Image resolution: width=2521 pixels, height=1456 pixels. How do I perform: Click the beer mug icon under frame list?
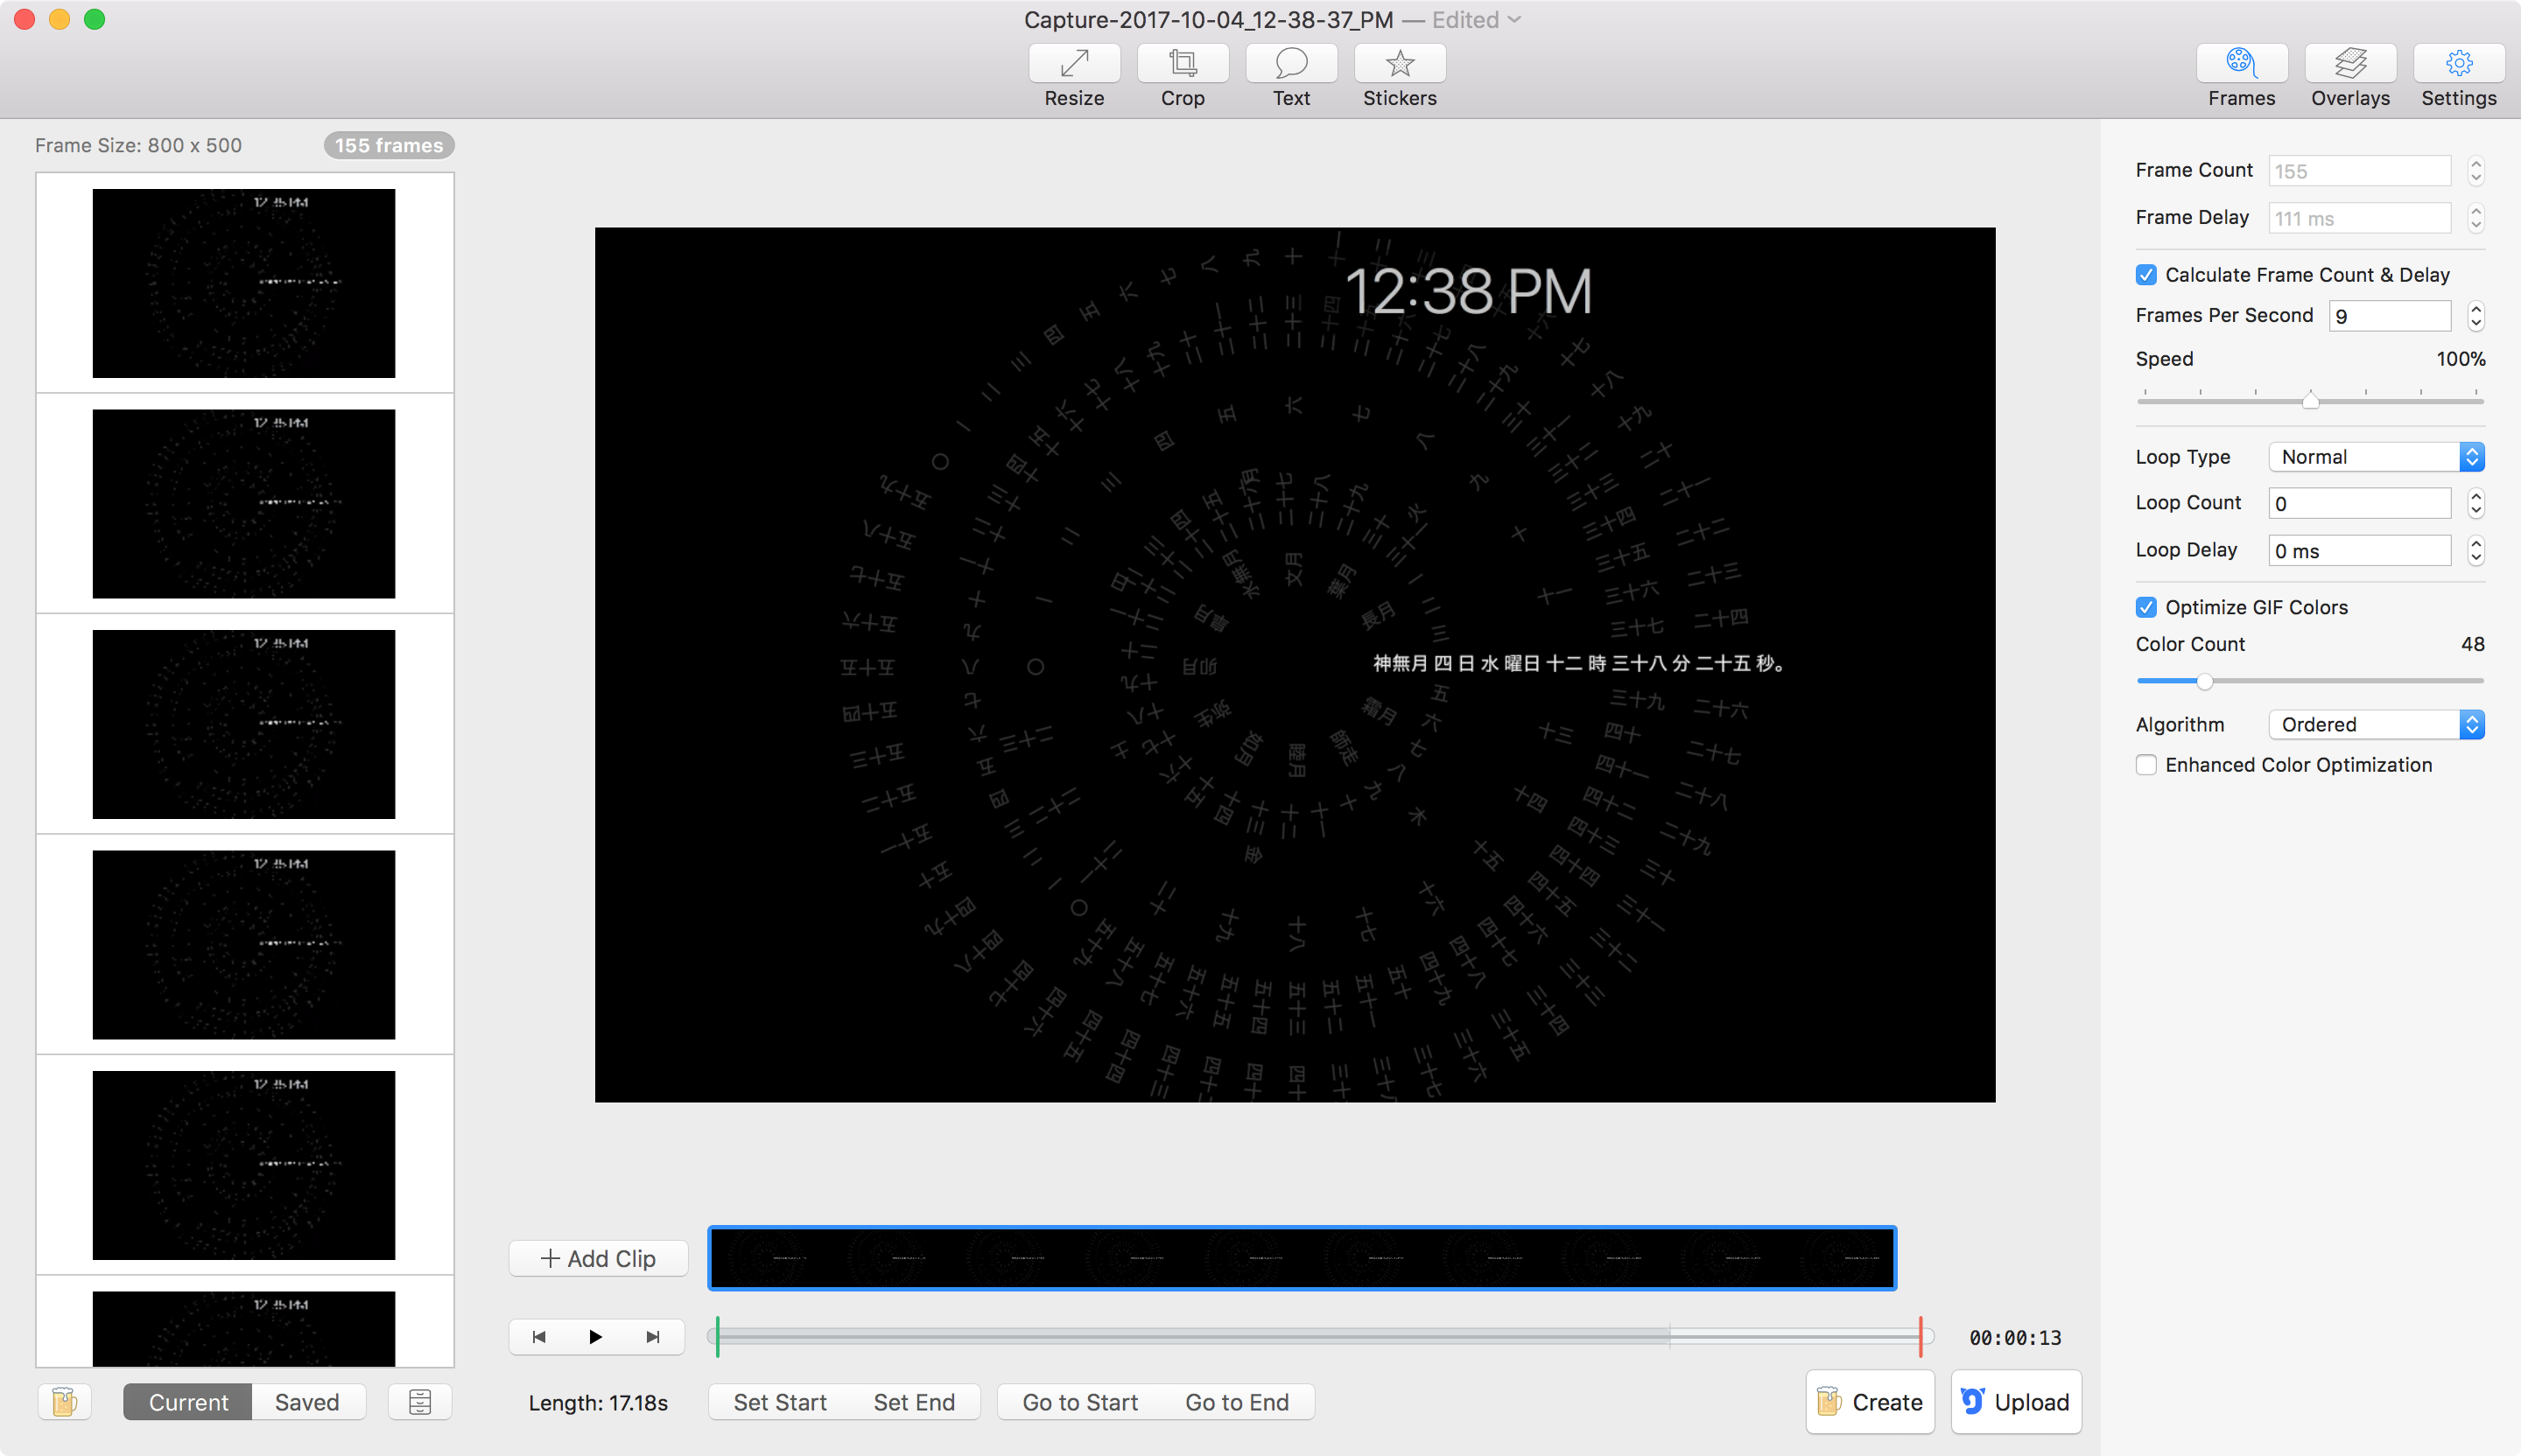coord(64,1402)
